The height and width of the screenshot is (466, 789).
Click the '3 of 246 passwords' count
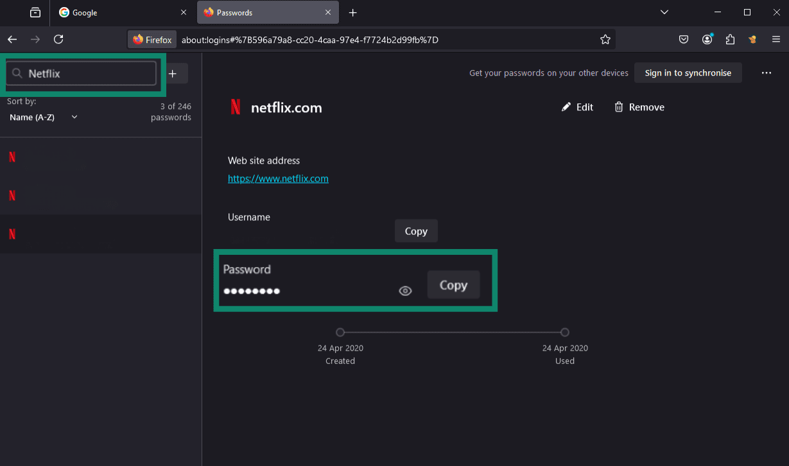[171, 112]
